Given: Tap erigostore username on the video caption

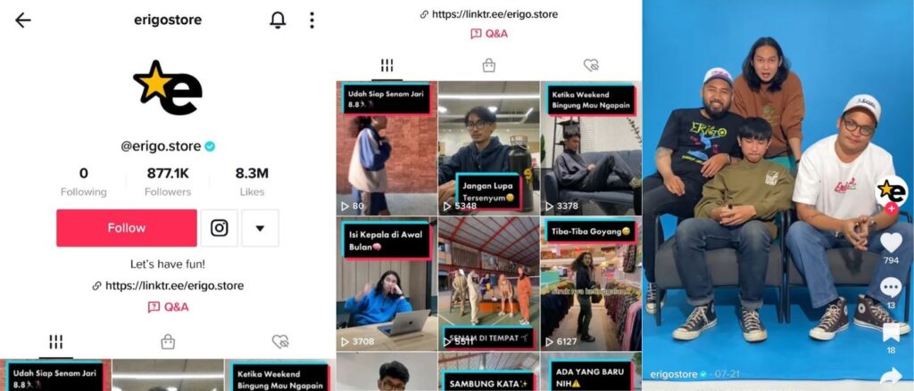Looking at the screenshot, I should pos(675,374).
